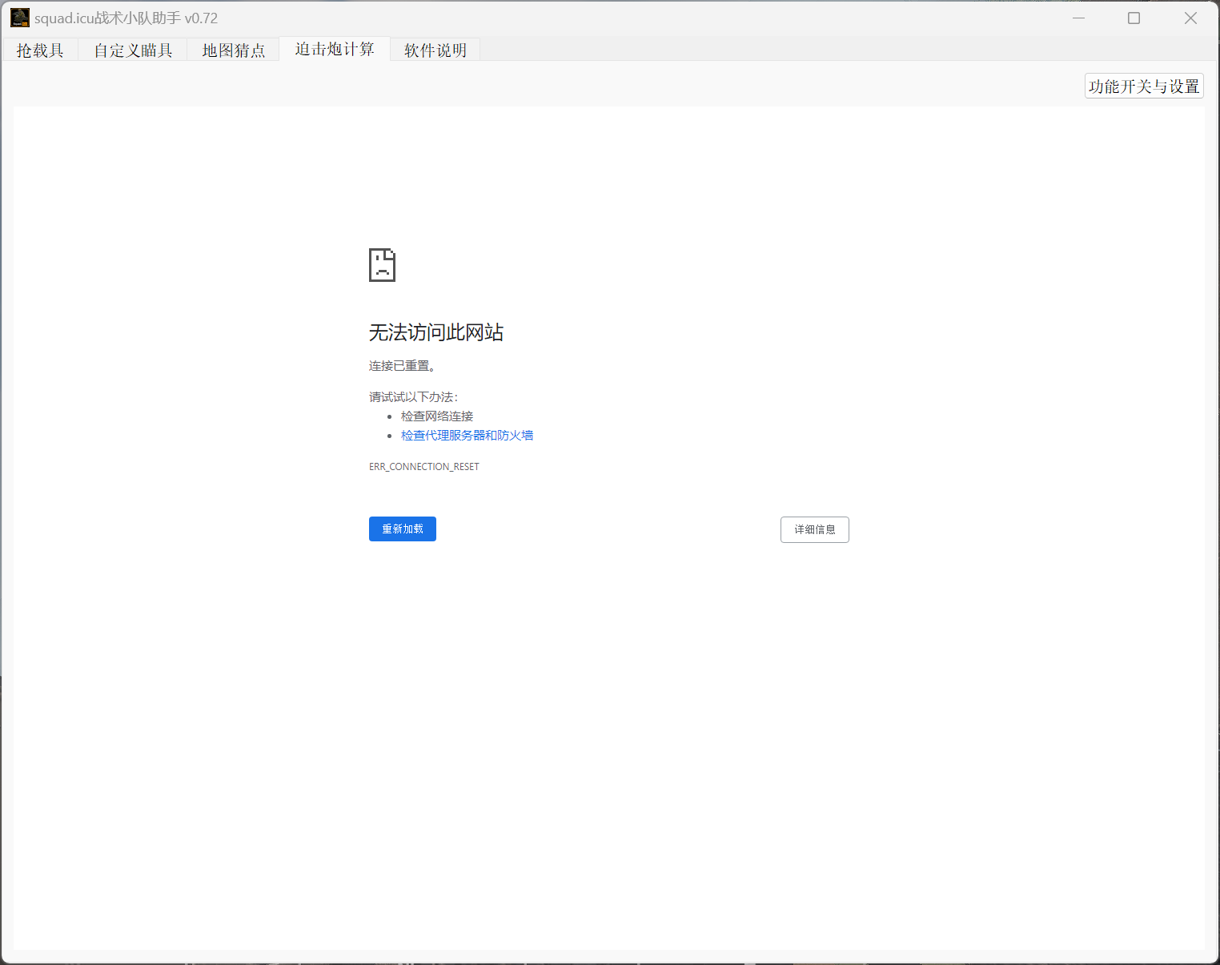Open the 软件说明 tab
1220x965 pixels.
point(435,50)
